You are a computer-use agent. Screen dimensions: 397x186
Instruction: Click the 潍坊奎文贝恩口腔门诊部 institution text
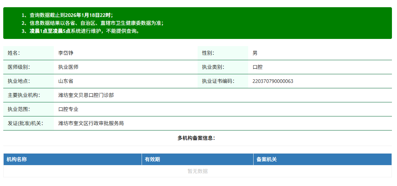tap(86, 95)
